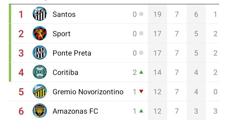Viewport: 228px width, 120px height.
Task: Click Gremio Novorizontino's red down arrow
Action: pos(141,91)
